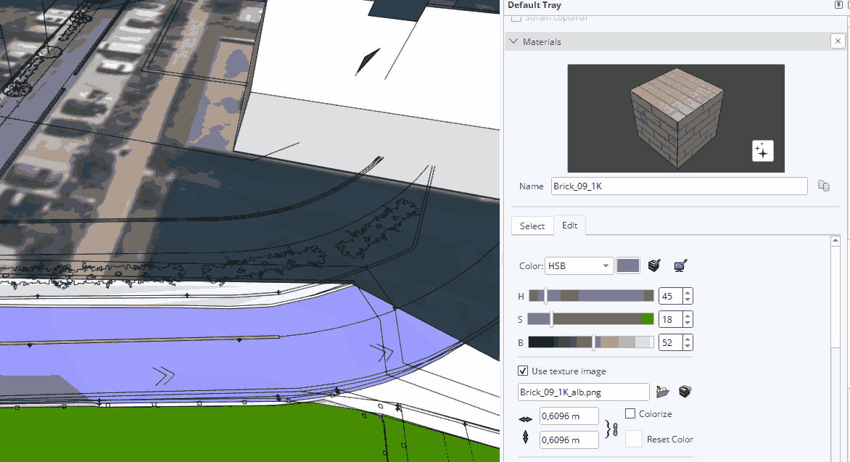Click the Hue slider track
The width and height of the screenshot is (850, 462).
pos(591,295)
